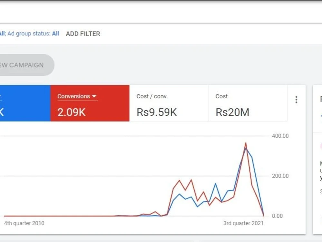Click the Rs9.59K cost per conversion value

pyautogui.click(x=157, y=112)
